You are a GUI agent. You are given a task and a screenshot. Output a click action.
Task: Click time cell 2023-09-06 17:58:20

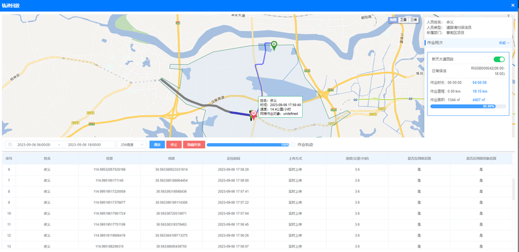click(x=234, y=169)
